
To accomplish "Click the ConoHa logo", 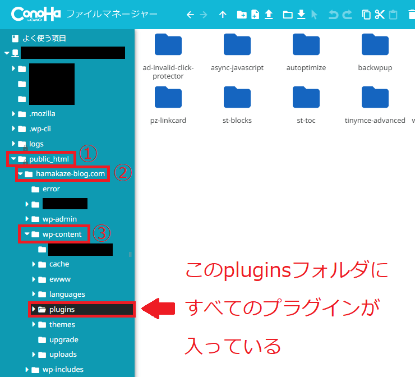I will pyautogui.click(x=36, y=14).
